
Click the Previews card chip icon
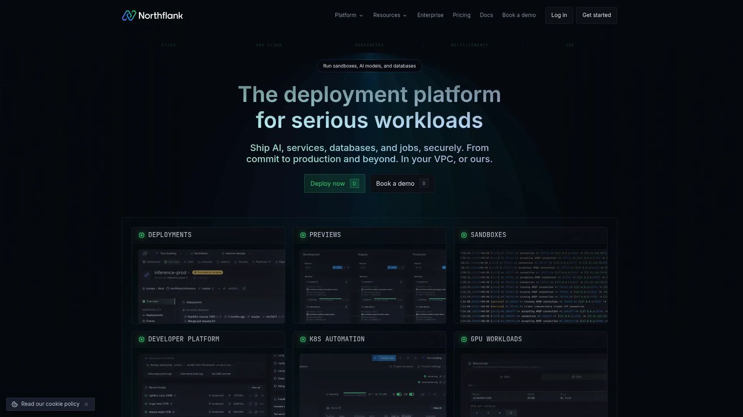coord(303,235)
